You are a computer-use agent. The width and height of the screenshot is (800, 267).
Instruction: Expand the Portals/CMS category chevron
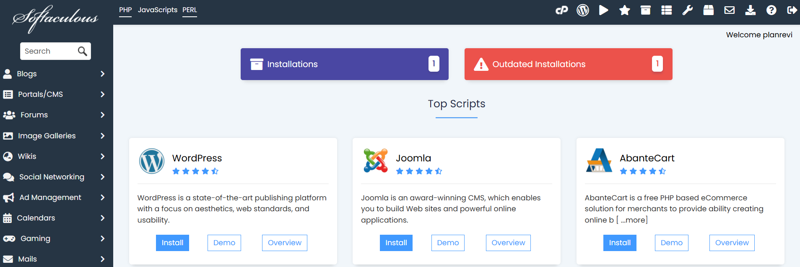coord(103,94)
